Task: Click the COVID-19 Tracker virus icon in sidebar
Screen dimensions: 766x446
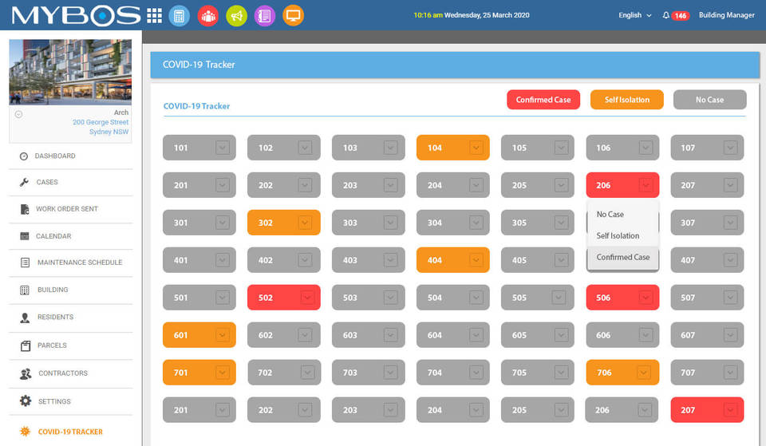Action: [x=25, y=432]
